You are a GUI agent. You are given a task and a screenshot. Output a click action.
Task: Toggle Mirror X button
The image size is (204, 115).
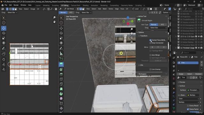(x=152, y=47)
